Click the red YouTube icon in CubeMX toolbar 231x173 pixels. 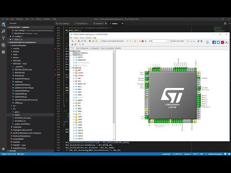[x=222, y=42]
